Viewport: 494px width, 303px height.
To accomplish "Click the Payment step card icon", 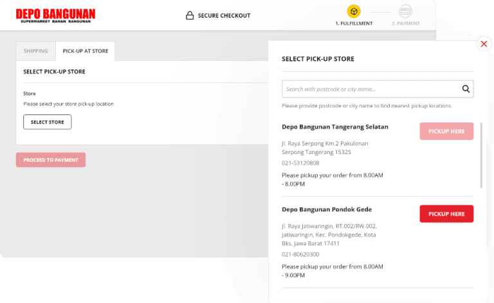I will (405, 12).
